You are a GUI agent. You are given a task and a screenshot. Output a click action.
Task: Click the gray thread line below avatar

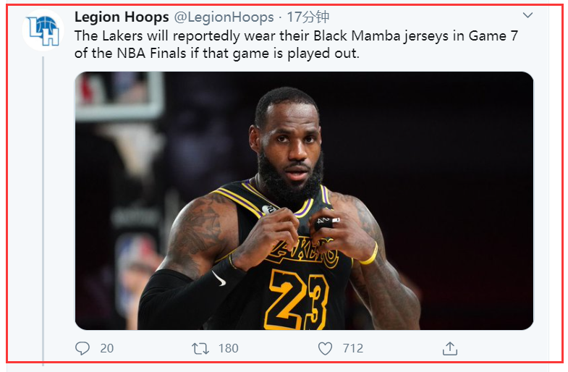(43, 210)
